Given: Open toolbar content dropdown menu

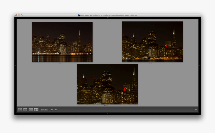Looking at the screenshot, I should click(x=196, y=110).
